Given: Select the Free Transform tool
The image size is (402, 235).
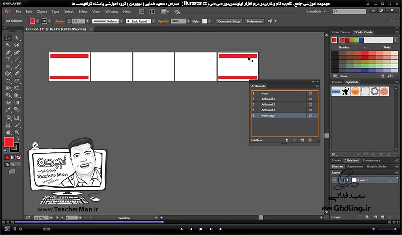Looking at the screenshot, I should click(x=17, y=88).
